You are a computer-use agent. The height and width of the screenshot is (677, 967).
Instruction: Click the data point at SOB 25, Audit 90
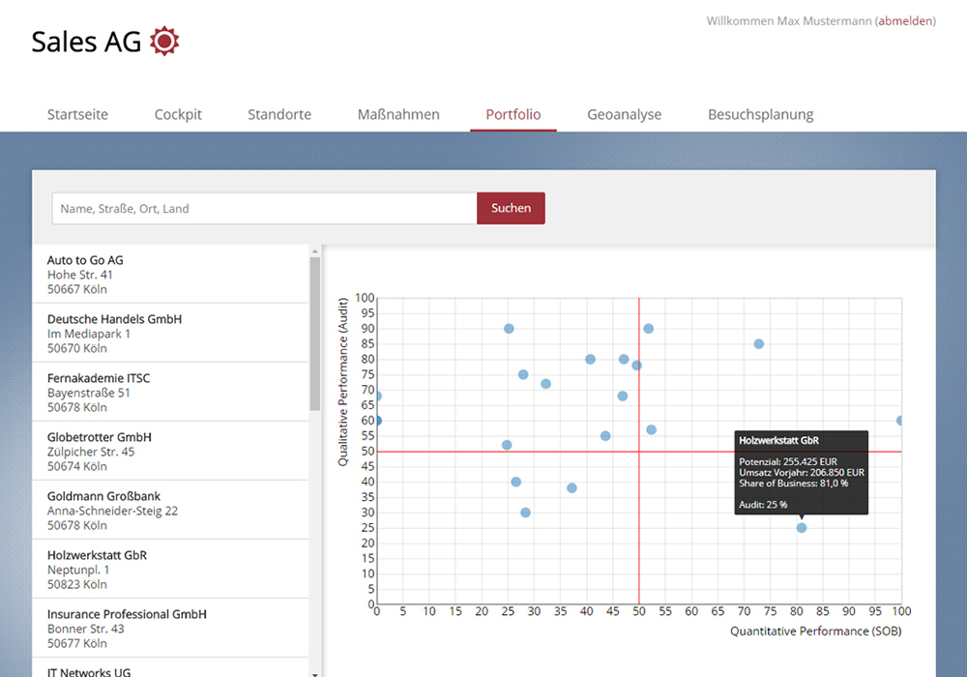pyautogui.click(x=509, y=329)
